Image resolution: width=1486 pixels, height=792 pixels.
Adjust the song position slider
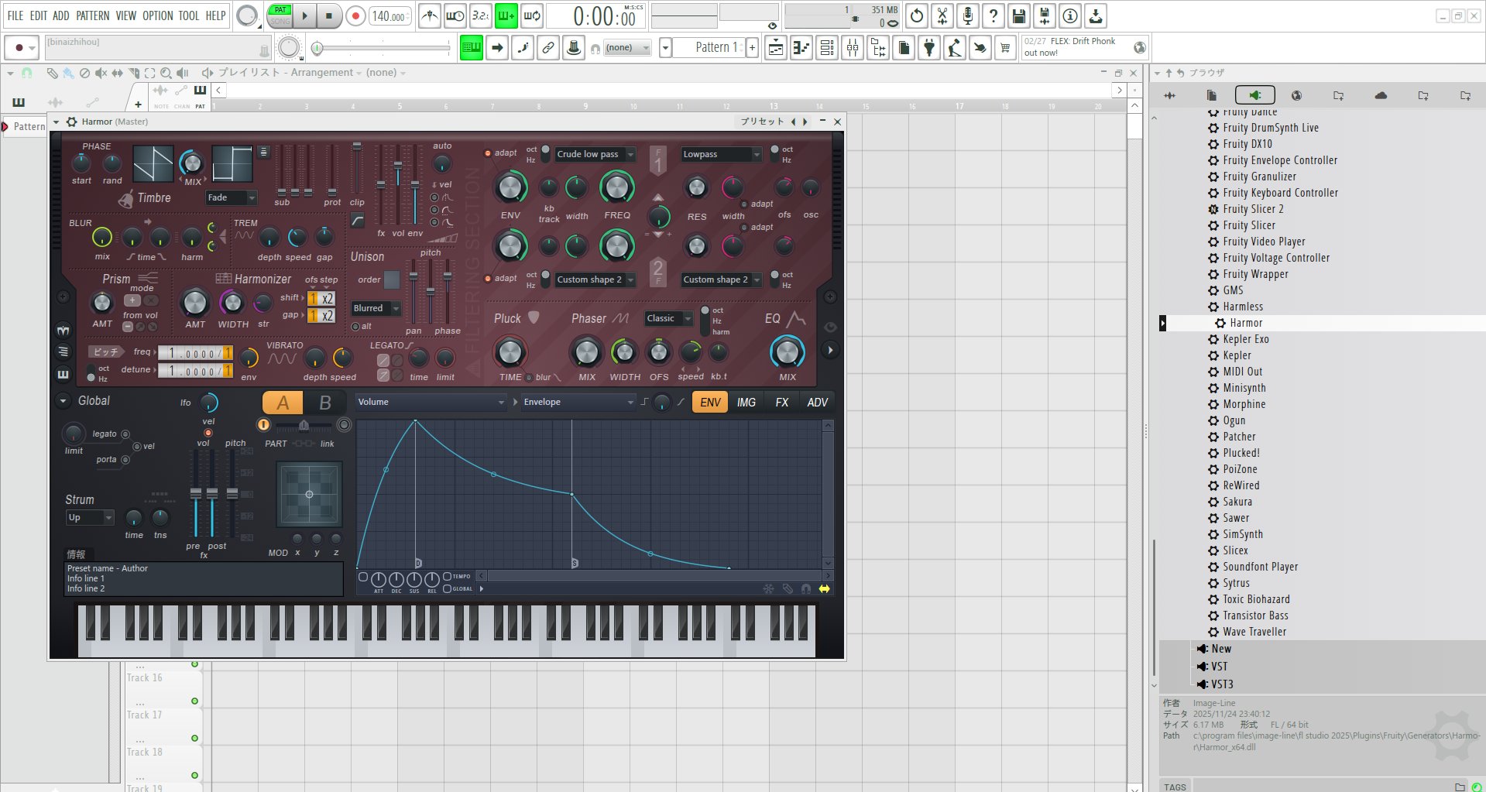click(x=382, y=48)
